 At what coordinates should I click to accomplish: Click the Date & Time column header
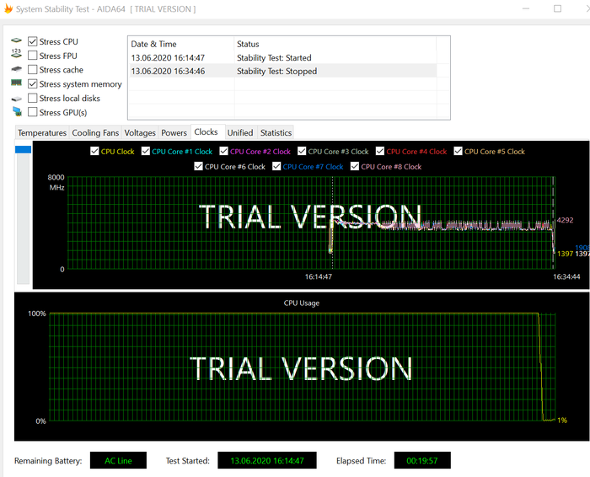(x=181, y=44)
